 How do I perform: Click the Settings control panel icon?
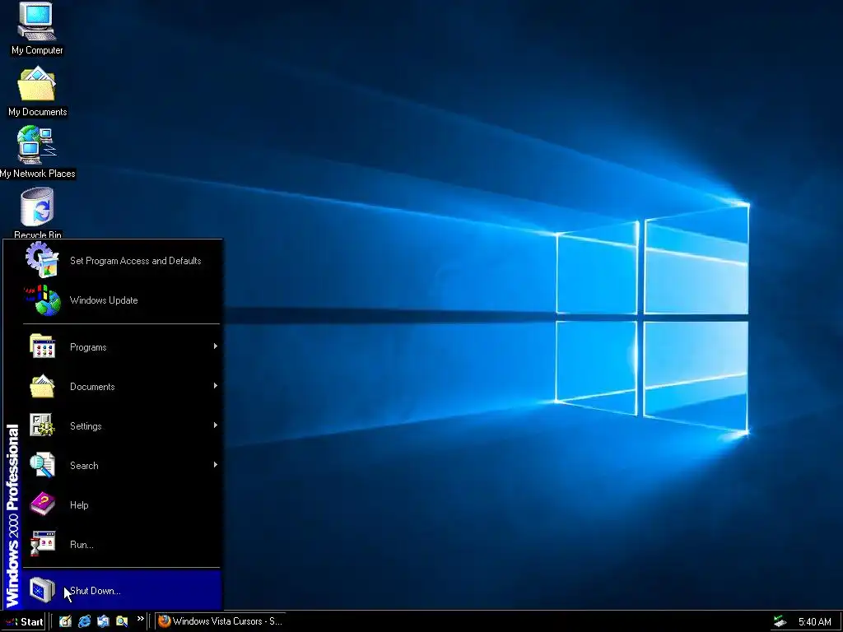(42, 425)
